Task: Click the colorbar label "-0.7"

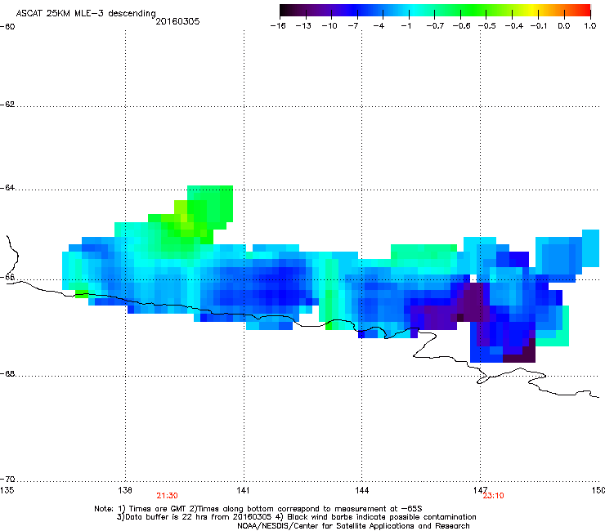Action: tap(435, 26)
